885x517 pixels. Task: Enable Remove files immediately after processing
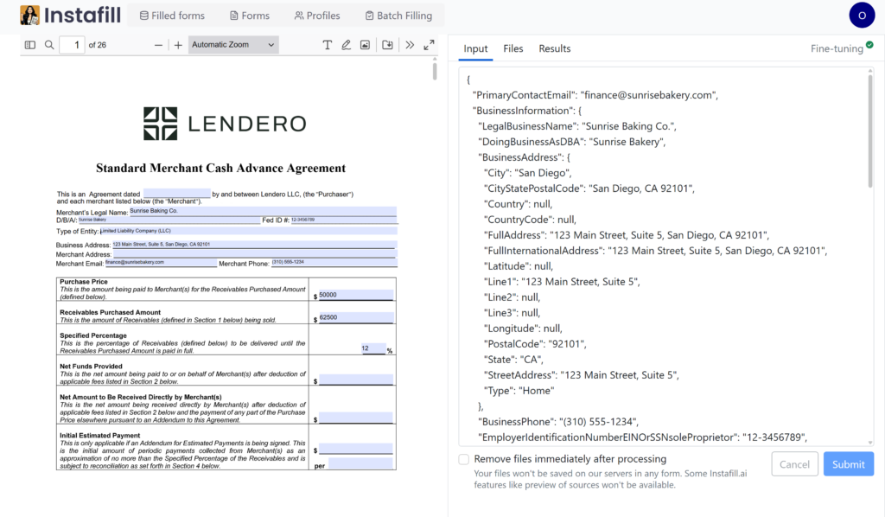[x=464, y=459]
